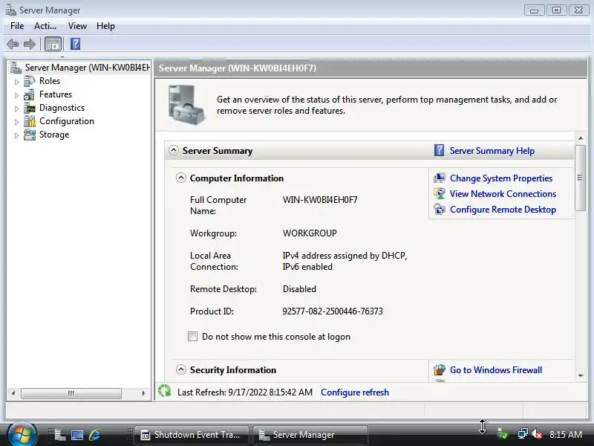The height and width of the screenshot is (446, 594).
Task: Click the WIN-KW0BI4EH0F7 computer name value
Action: tap(320, 199)
